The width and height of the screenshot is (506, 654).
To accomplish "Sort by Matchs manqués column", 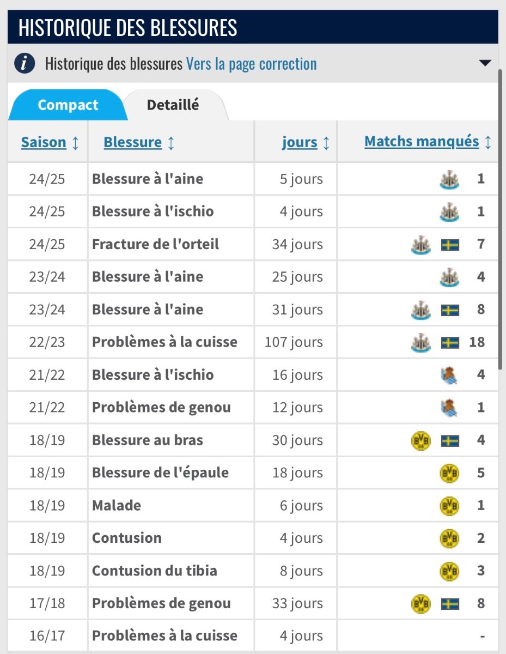I will 428,142.
